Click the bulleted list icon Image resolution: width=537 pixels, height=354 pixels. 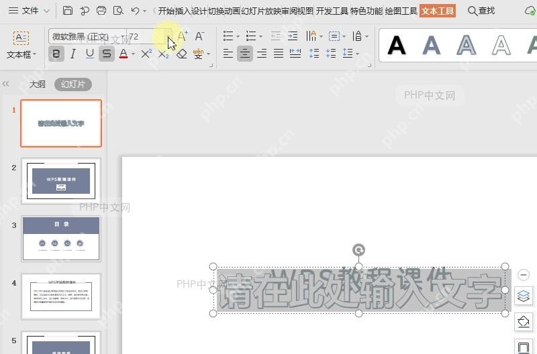pyautogui.click(x=228, y=36)
